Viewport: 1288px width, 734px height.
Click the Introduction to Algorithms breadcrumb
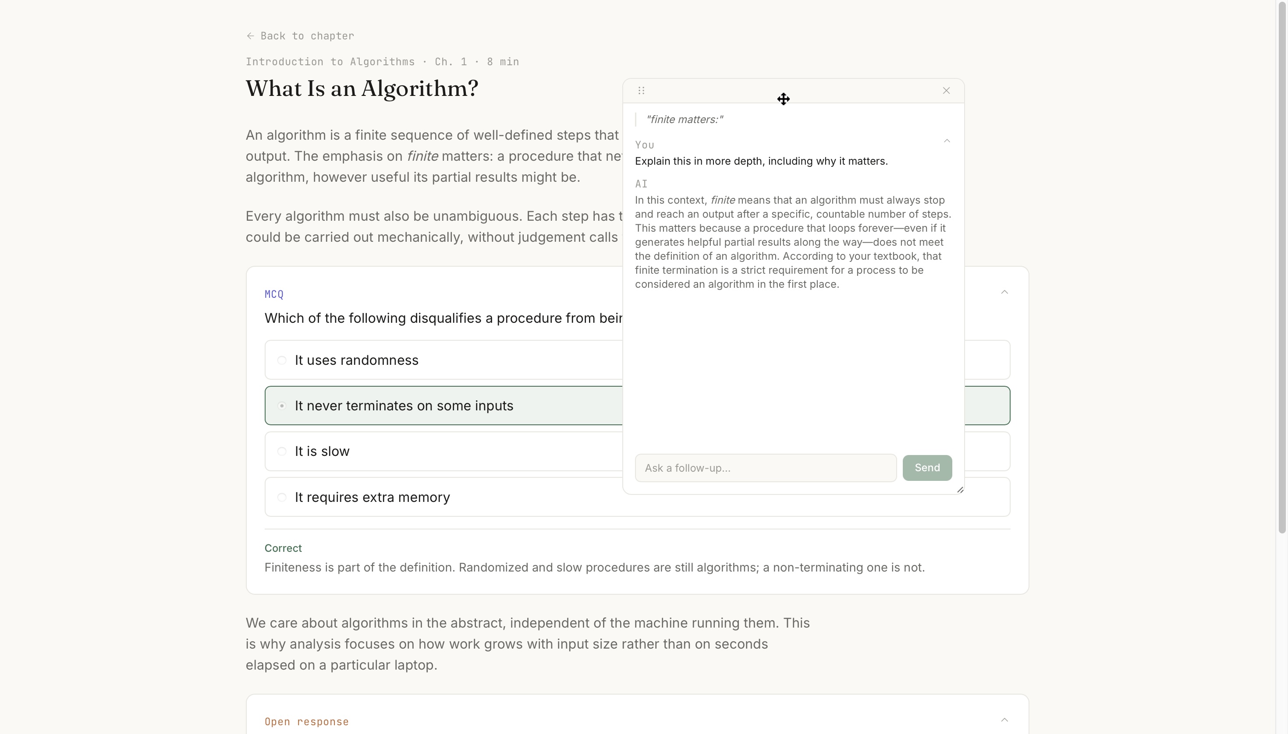point(330,62)
